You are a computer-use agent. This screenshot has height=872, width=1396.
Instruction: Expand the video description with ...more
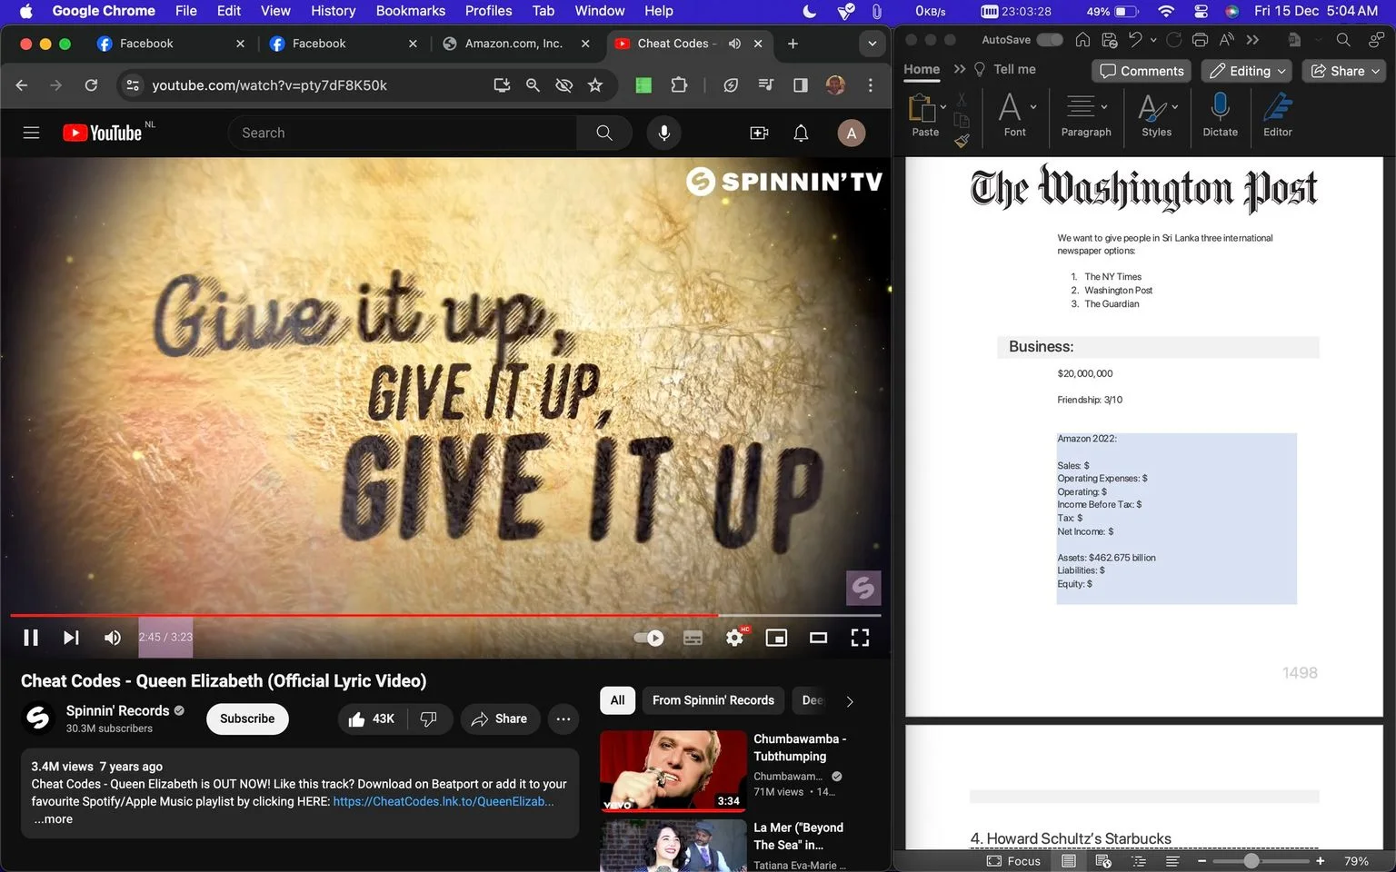pyautogui.click(x=54, y=818)
